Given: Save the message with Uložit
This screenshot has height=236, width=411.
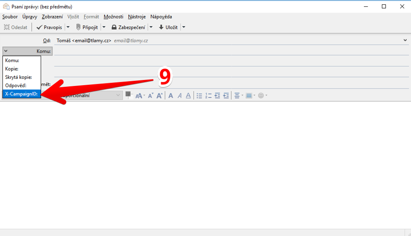Looking at the screenshot, I should point(168,27).
